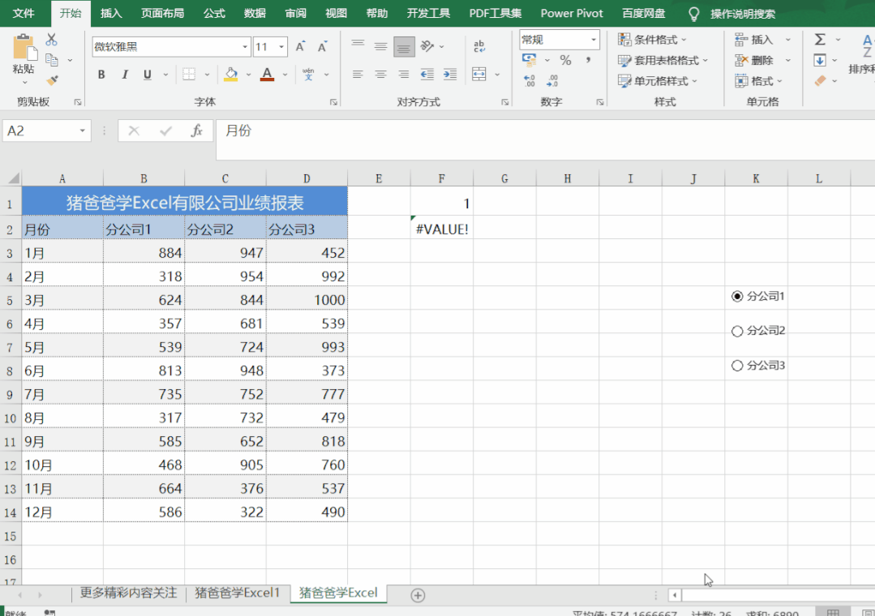Click the AutoSum sigma icon
The image size is (875, 616).
820,40
